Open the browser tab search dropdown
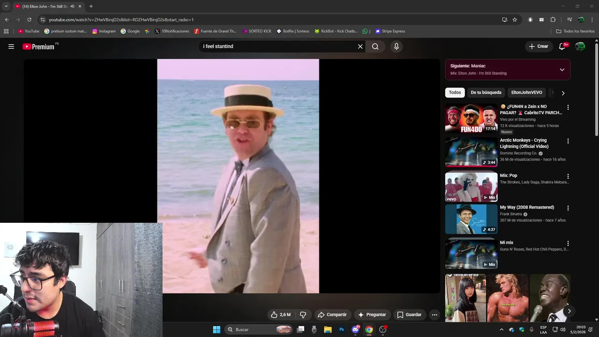 tap(6, 7)
